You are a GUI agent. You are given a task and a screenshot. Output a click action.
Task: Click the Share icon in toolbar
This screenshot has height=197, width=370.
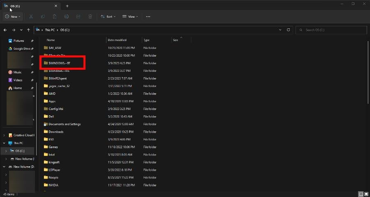coord(79,16)
